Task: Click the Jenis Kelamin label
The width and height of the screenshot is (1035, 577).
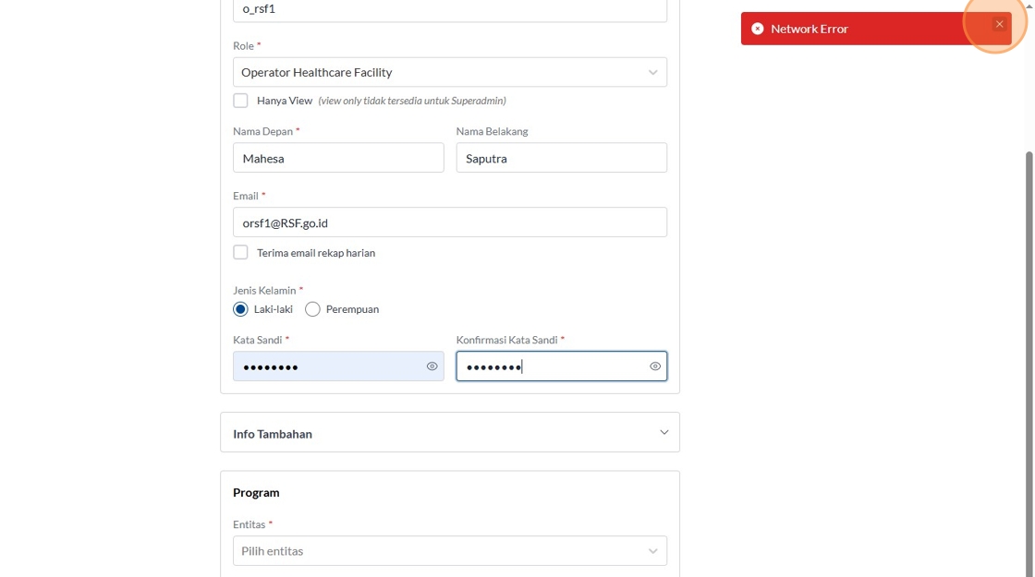Action: pos(264,290)
